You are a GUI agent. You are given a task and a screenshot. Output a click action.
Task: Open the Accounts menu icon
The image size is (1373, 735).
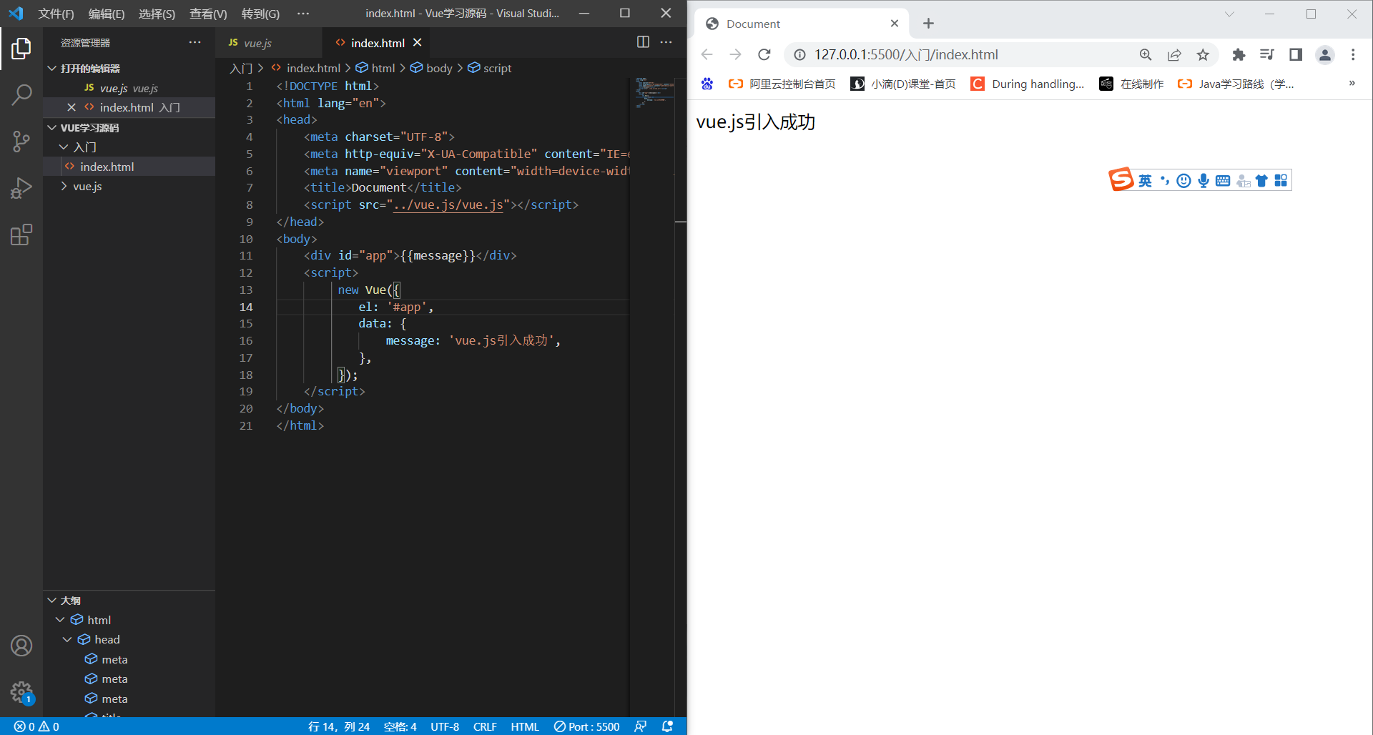21,646
